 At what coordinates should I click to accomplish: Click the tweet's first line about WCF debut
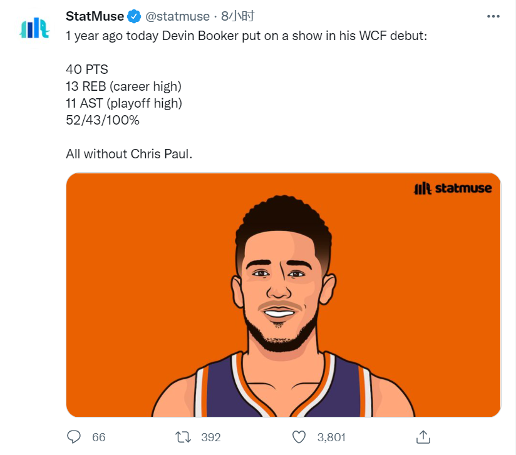(246, 36)
